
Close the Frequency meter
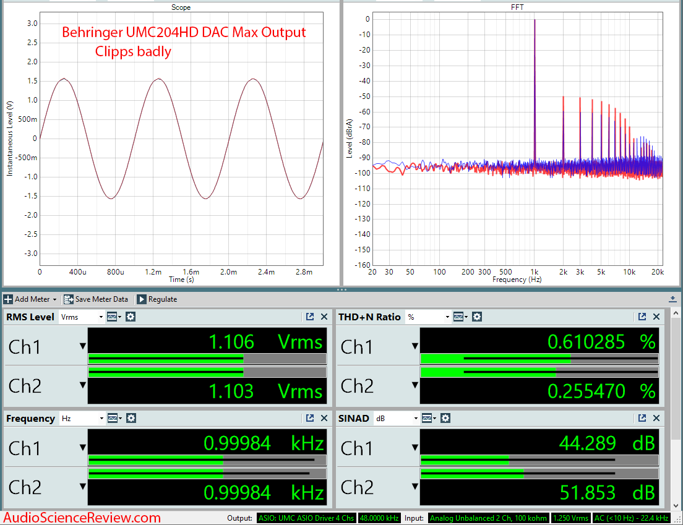(324, 419)
